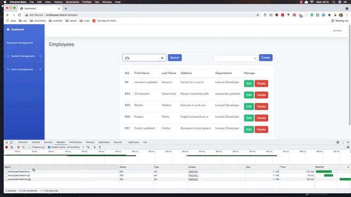Click the import HAR upload arrow

coord(95,147)
